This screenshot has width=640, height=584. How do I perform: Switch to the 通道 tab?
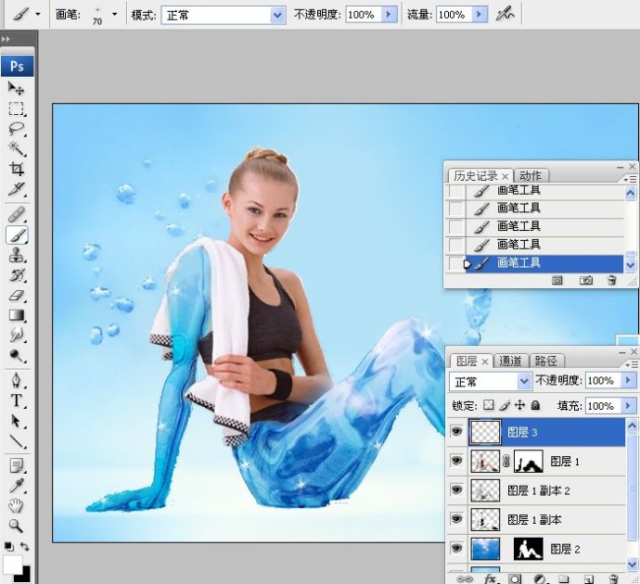(x=511, y=361)
